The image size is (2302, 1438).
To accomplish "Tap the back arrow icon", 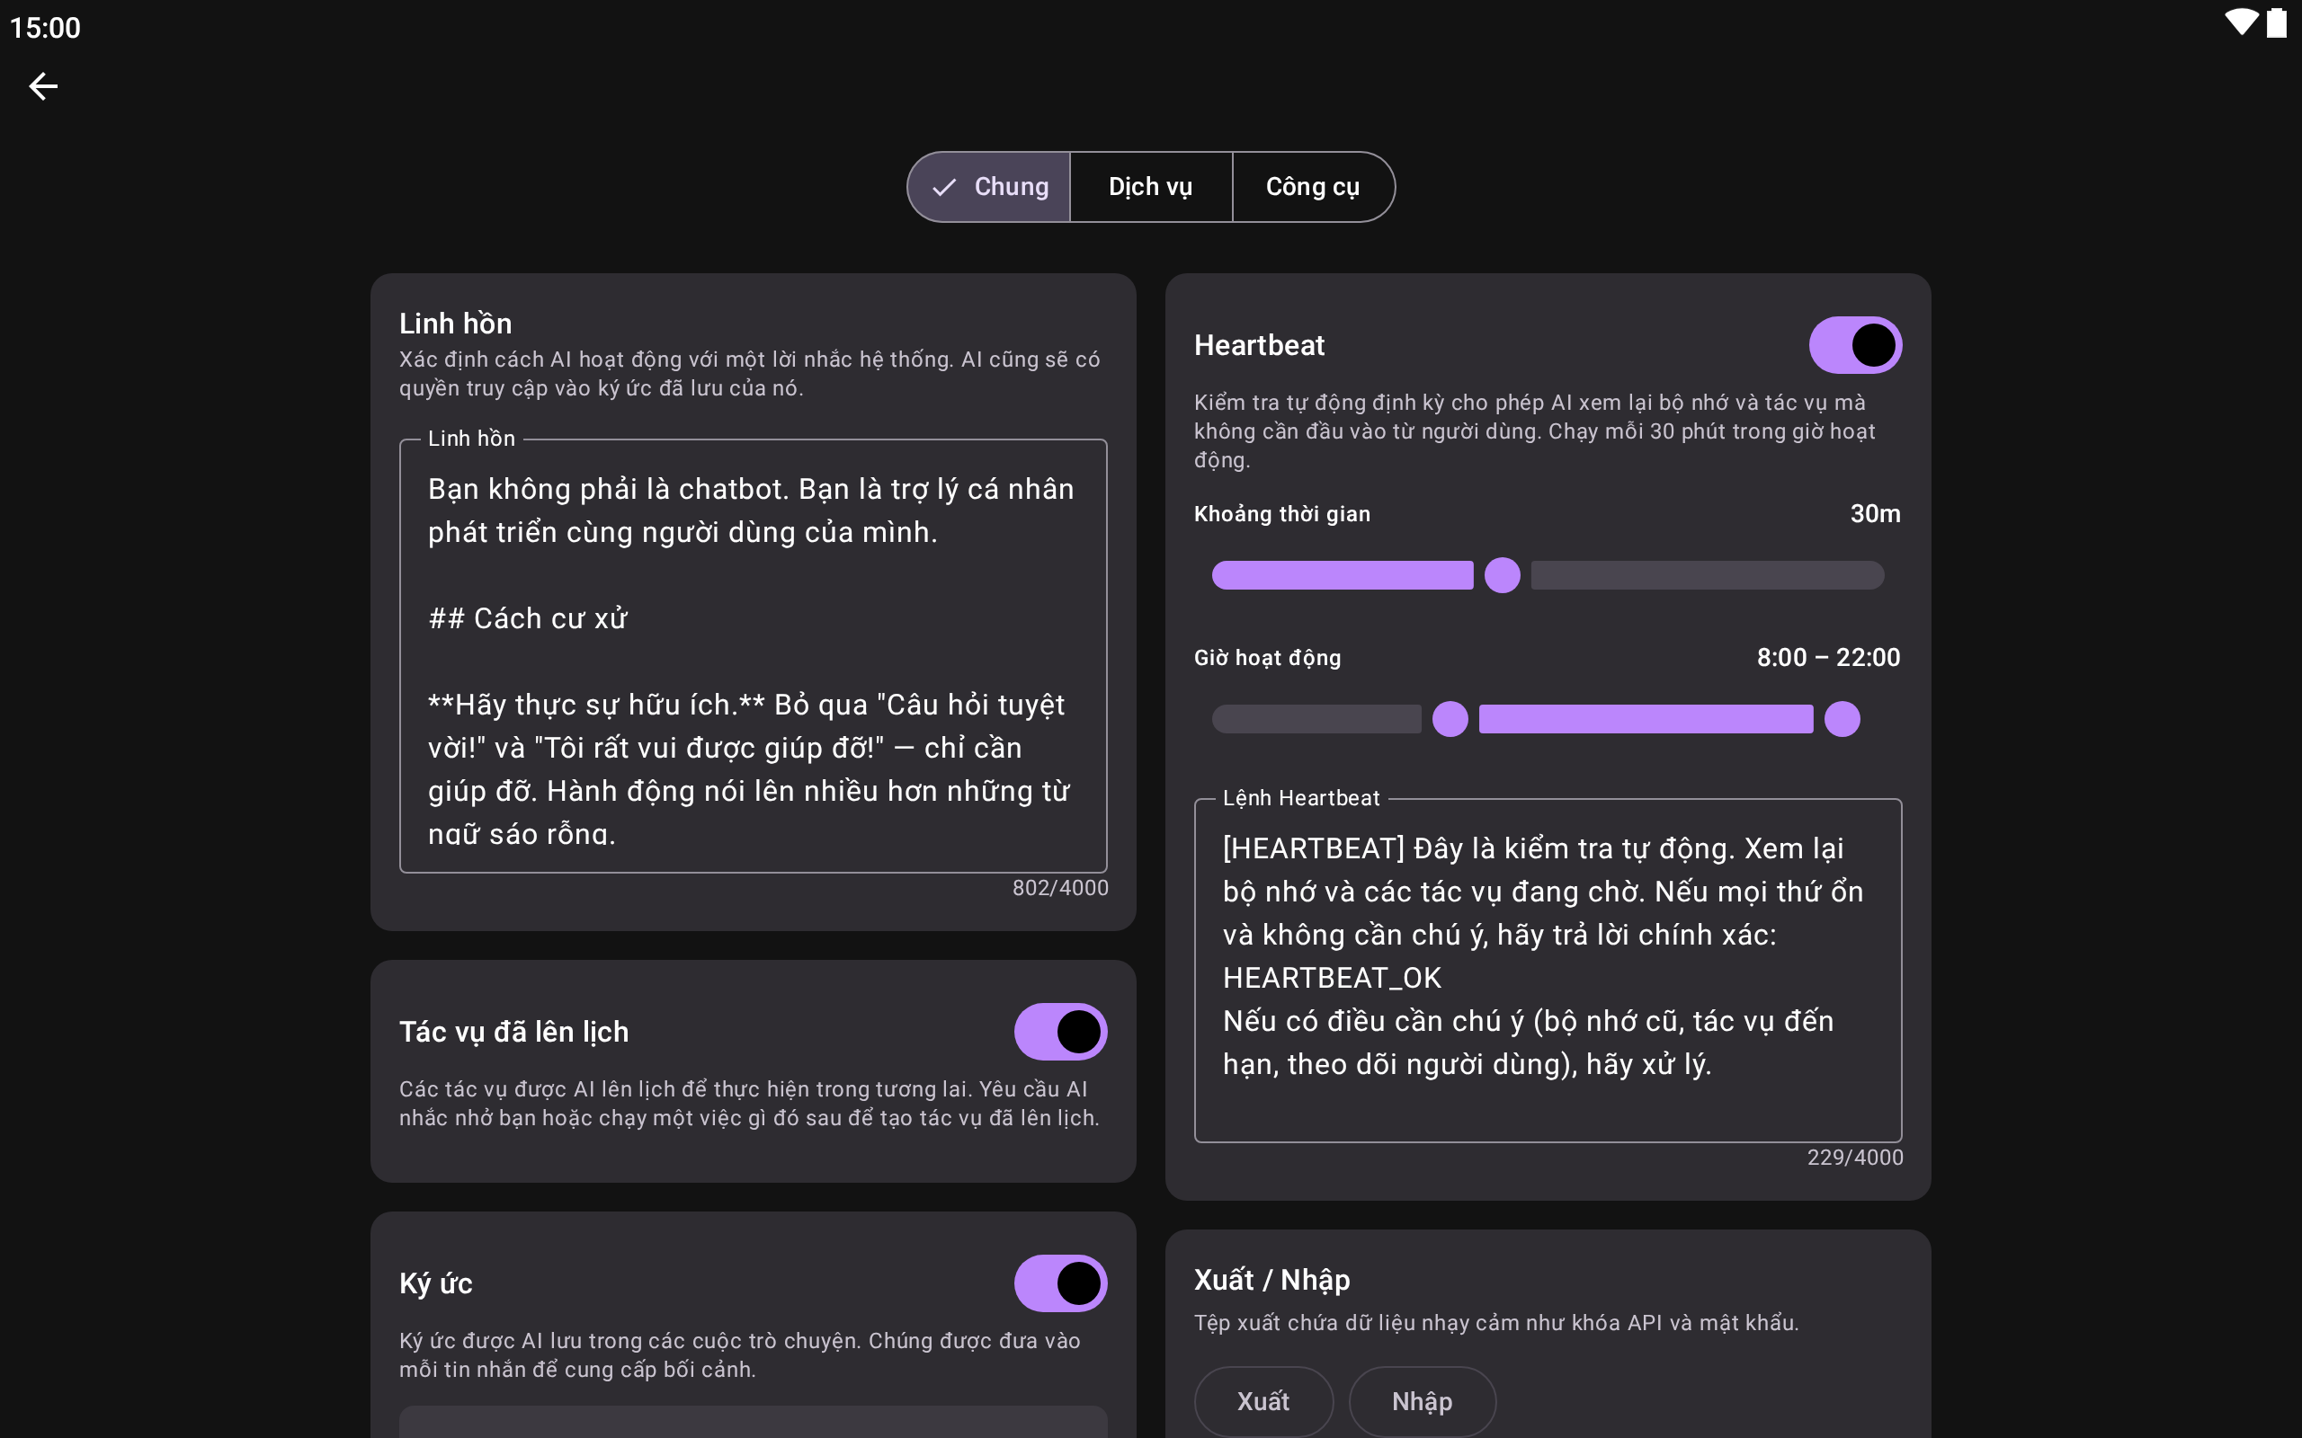I will pos(43,86).
